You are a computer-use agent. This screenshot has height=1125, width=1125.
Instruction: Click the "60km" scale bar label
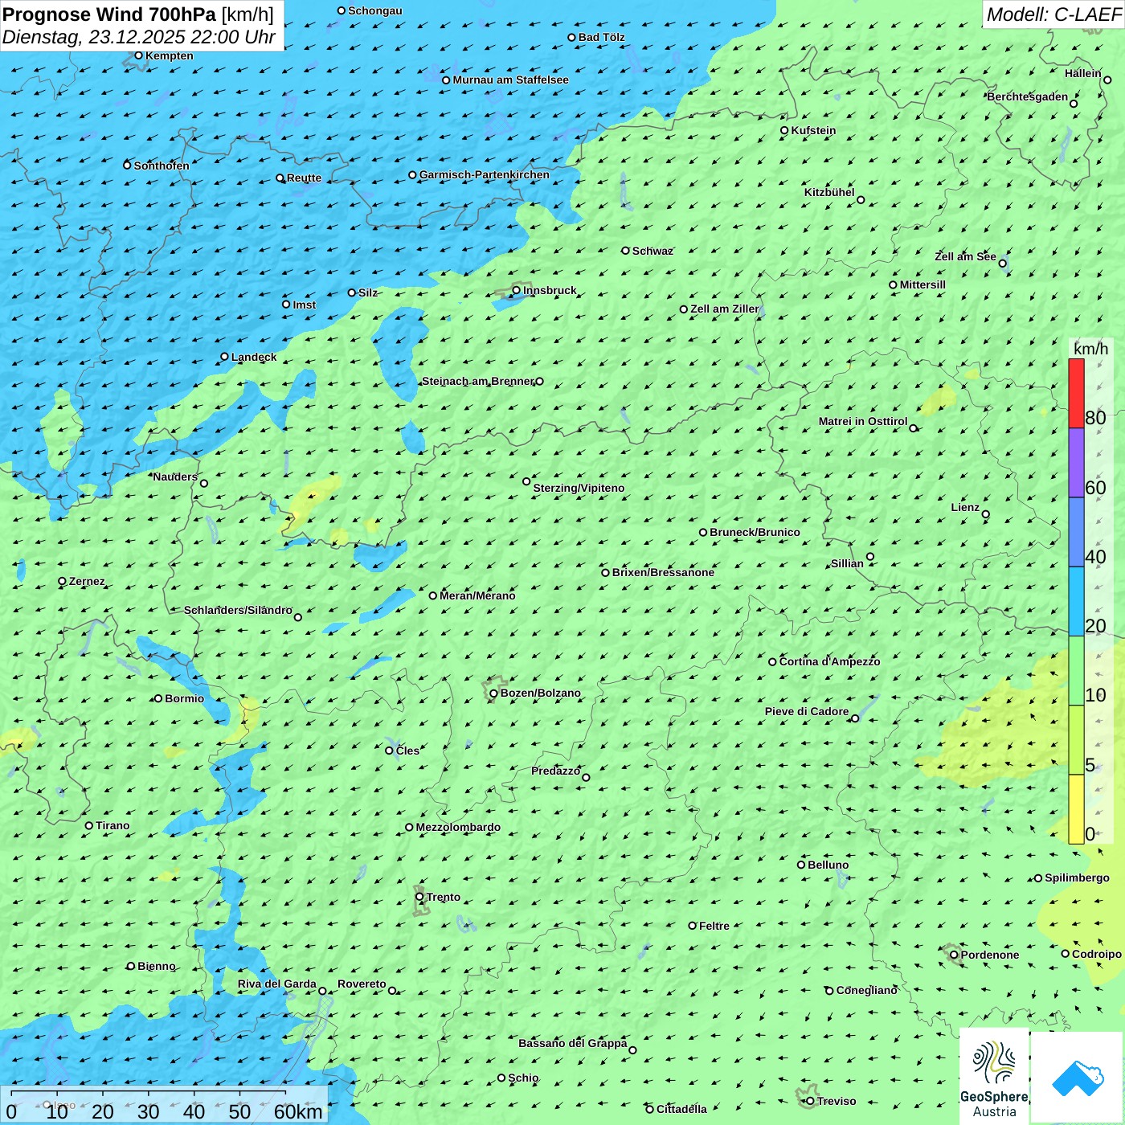(x=298, y=1111)
